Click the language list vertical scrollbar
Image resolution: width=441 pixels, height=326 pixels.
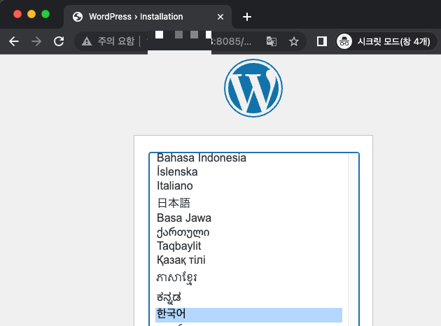click(353, 239)
